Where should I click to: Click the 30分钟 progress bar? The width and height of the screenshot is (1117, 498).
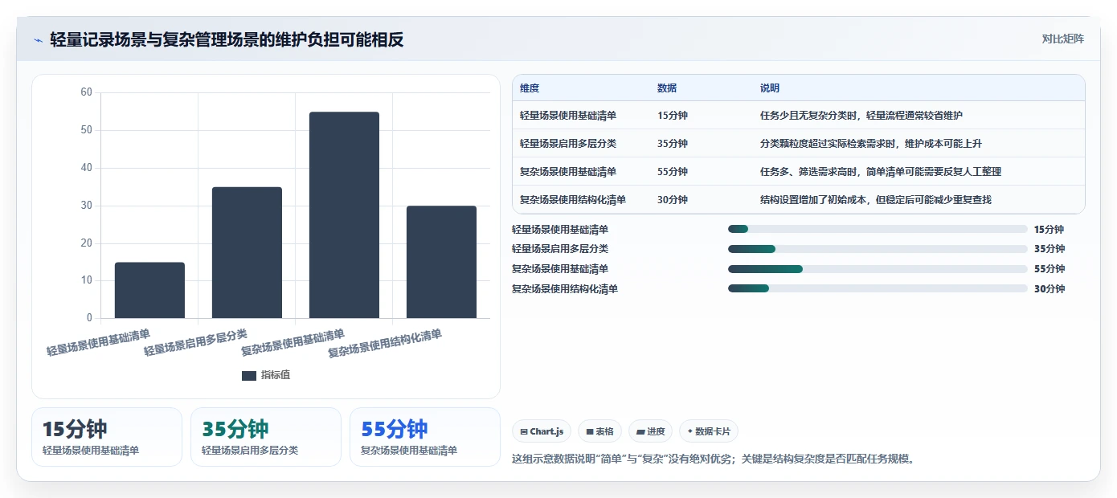pos(878,288)
